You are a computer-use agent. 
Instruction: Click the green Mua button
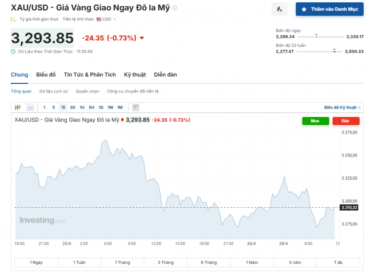click(x=315, y=121)
